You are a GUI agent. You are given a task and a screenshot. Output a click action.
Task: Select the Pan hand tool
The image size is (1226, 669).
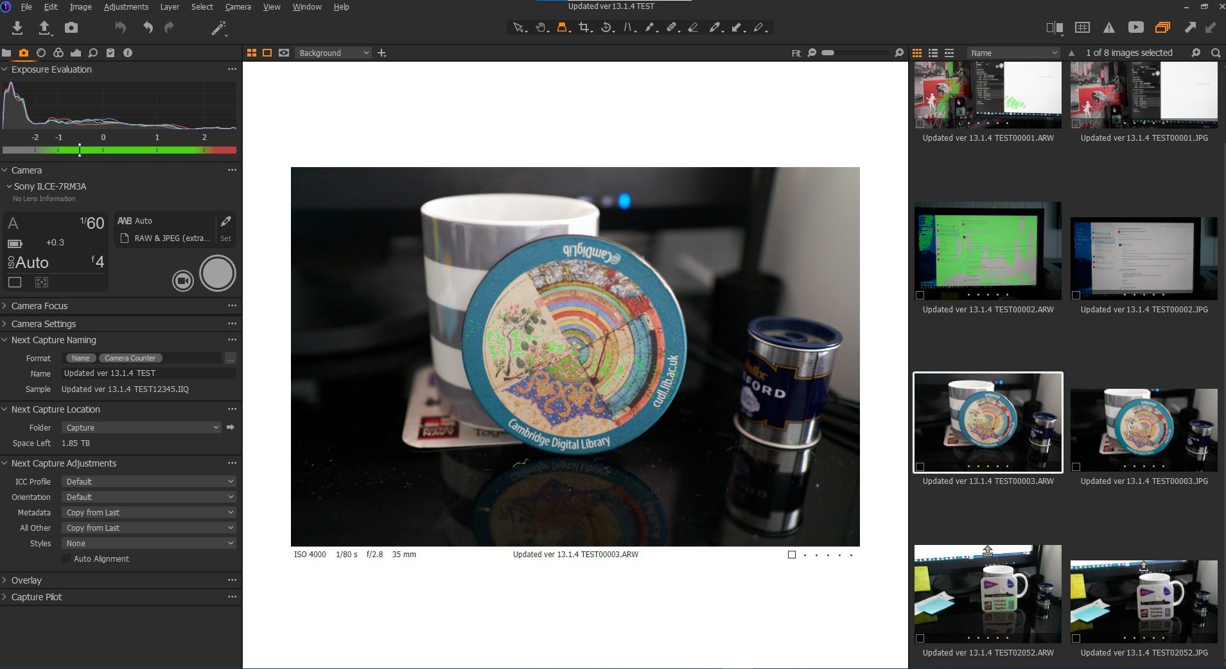coord(541,28)
